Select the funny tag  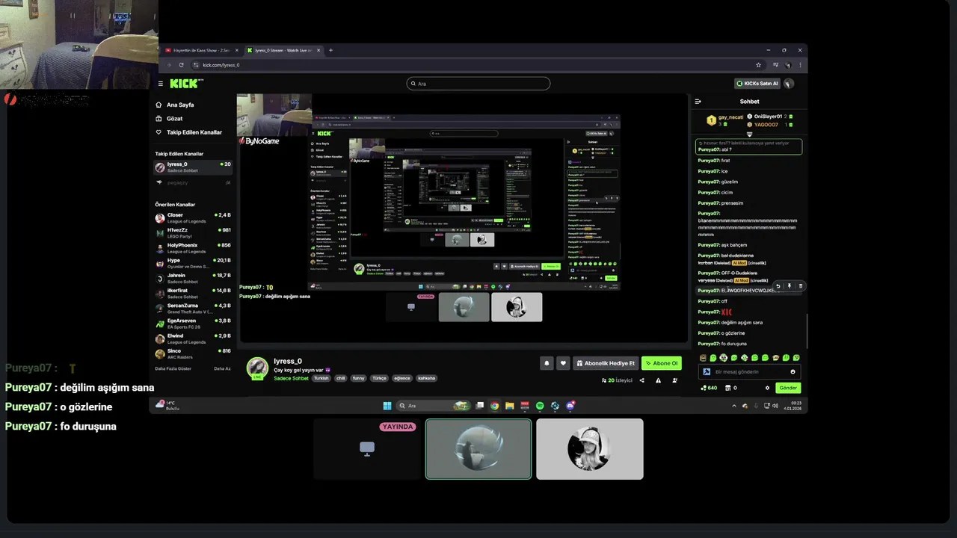(359, 378)
